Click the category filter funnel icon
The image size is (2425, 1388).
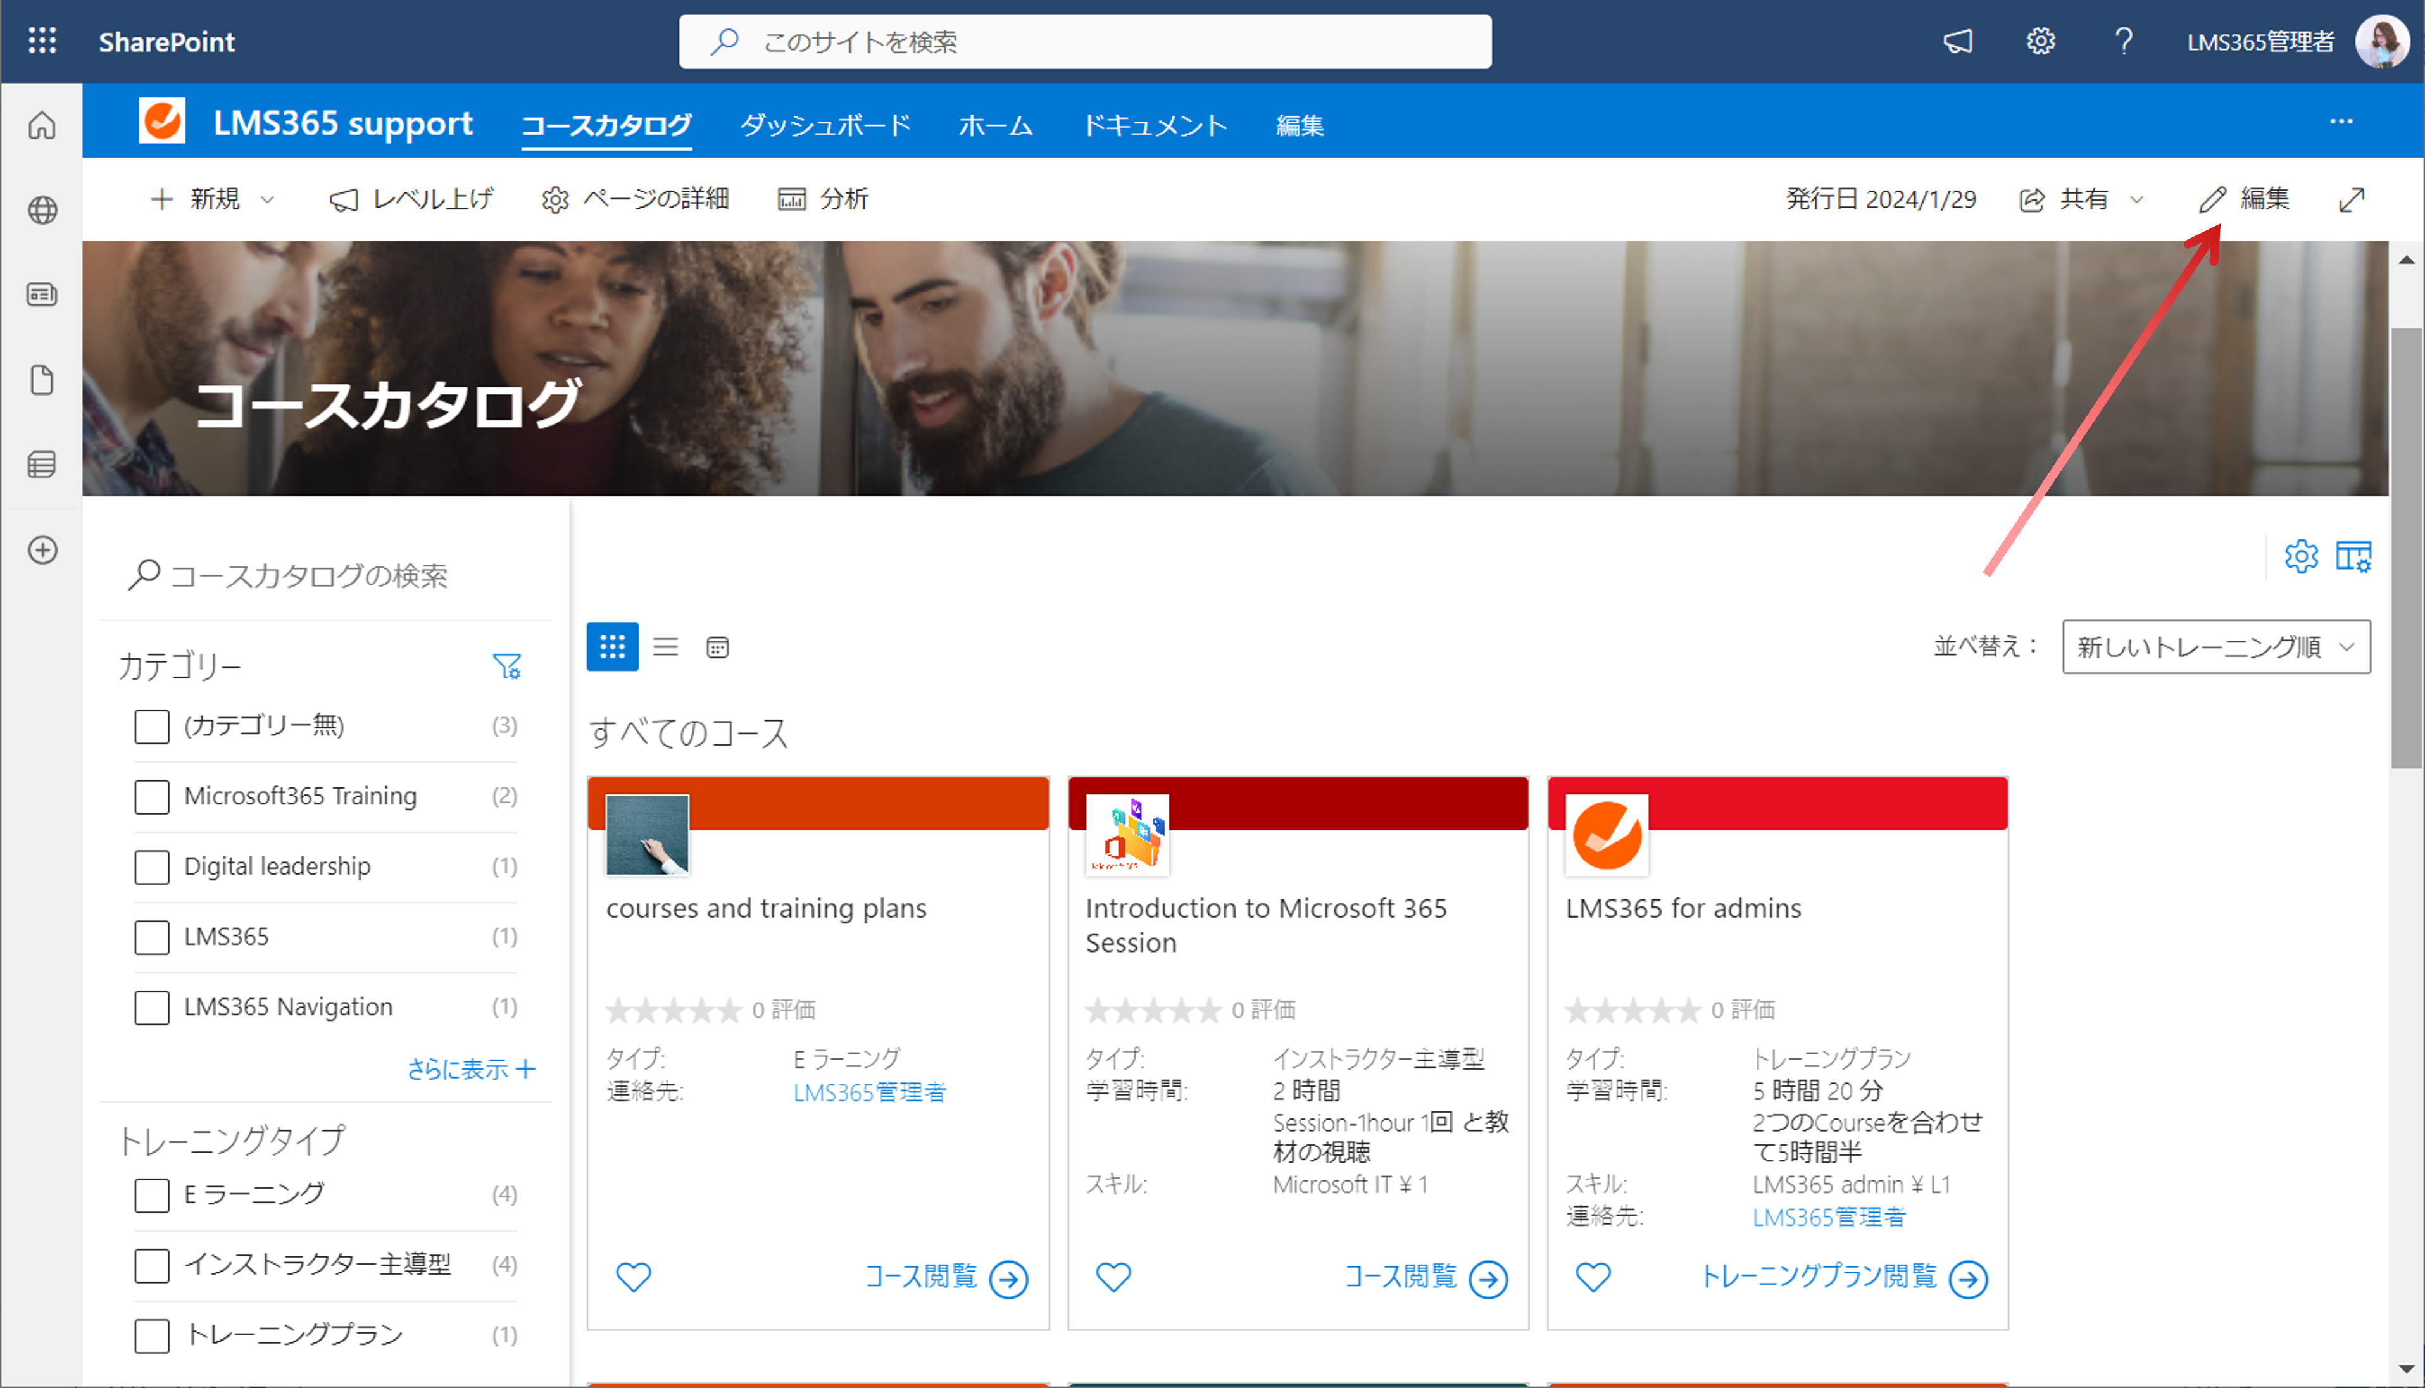click(x=507, y=665)
